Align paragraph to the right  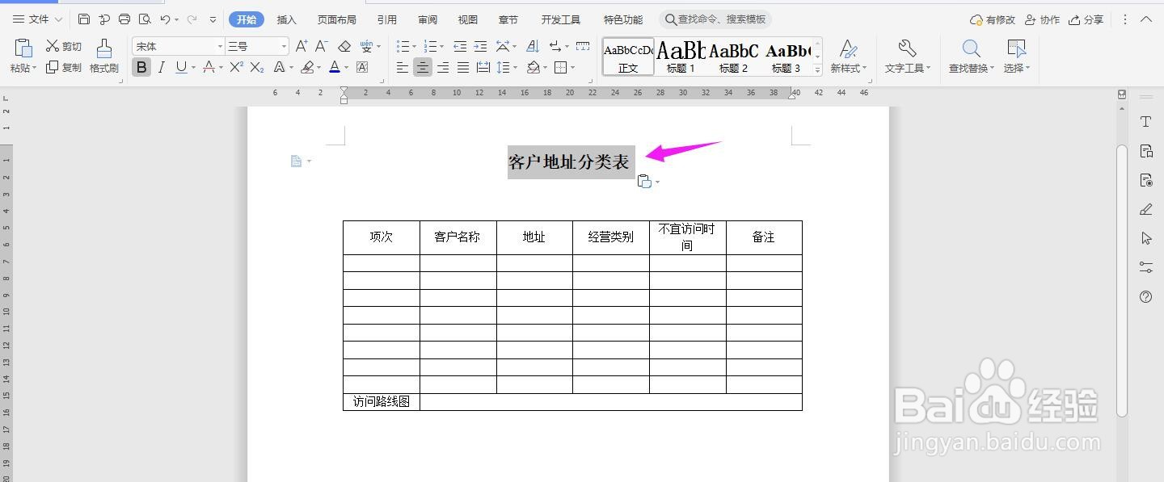(443, 68)
